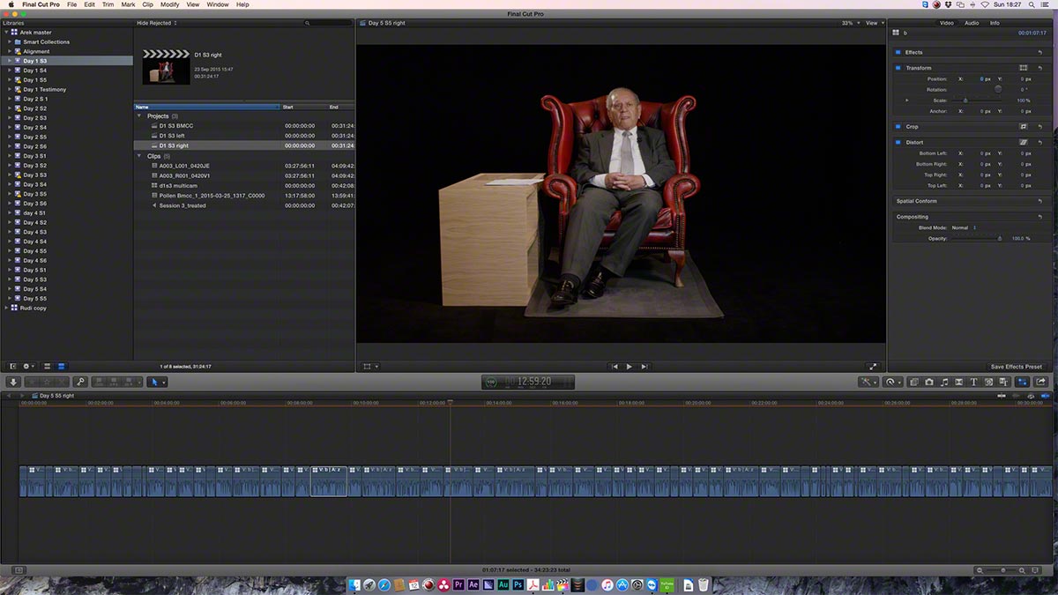Toggle the Transform enable checkbox
Screen dimensions: 1058x595
898,68
